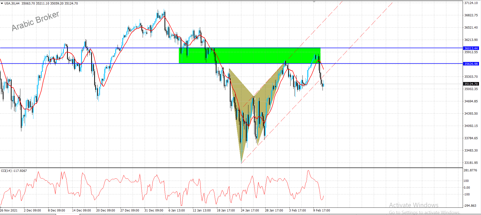481x215 pixels.
Task: Open the chart menu triangle beside USA.30,H4
Action: [x=2, y=3]
